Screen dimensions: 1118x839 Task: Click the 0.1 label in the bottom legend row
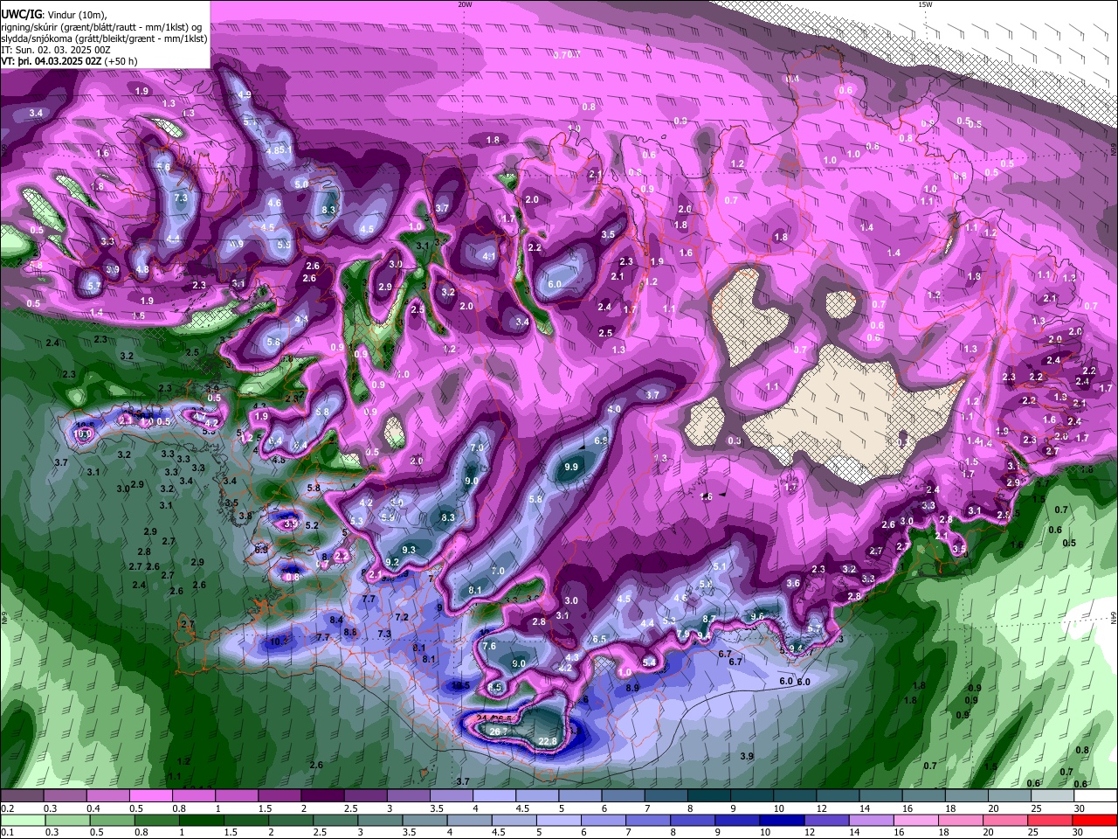point(6,832)
